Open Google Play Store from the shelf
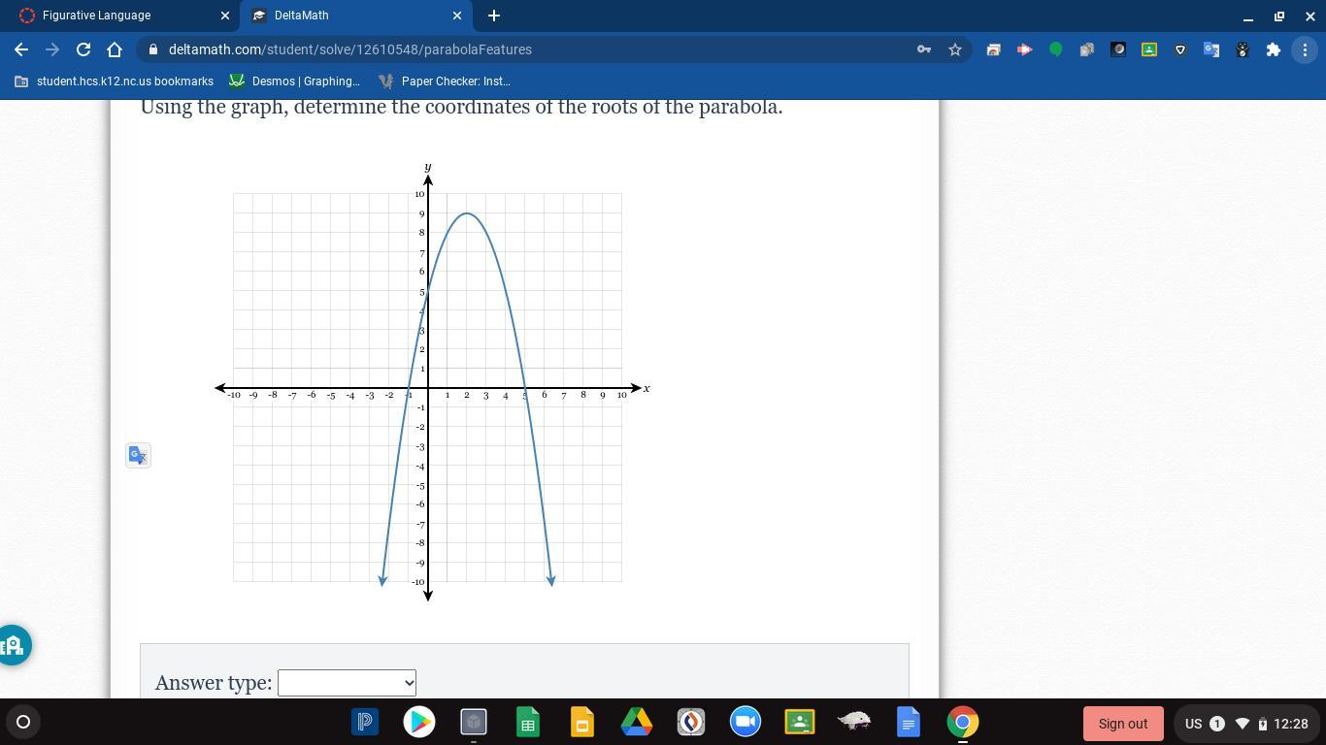1326x745 pixels. (x=419, y=722)
